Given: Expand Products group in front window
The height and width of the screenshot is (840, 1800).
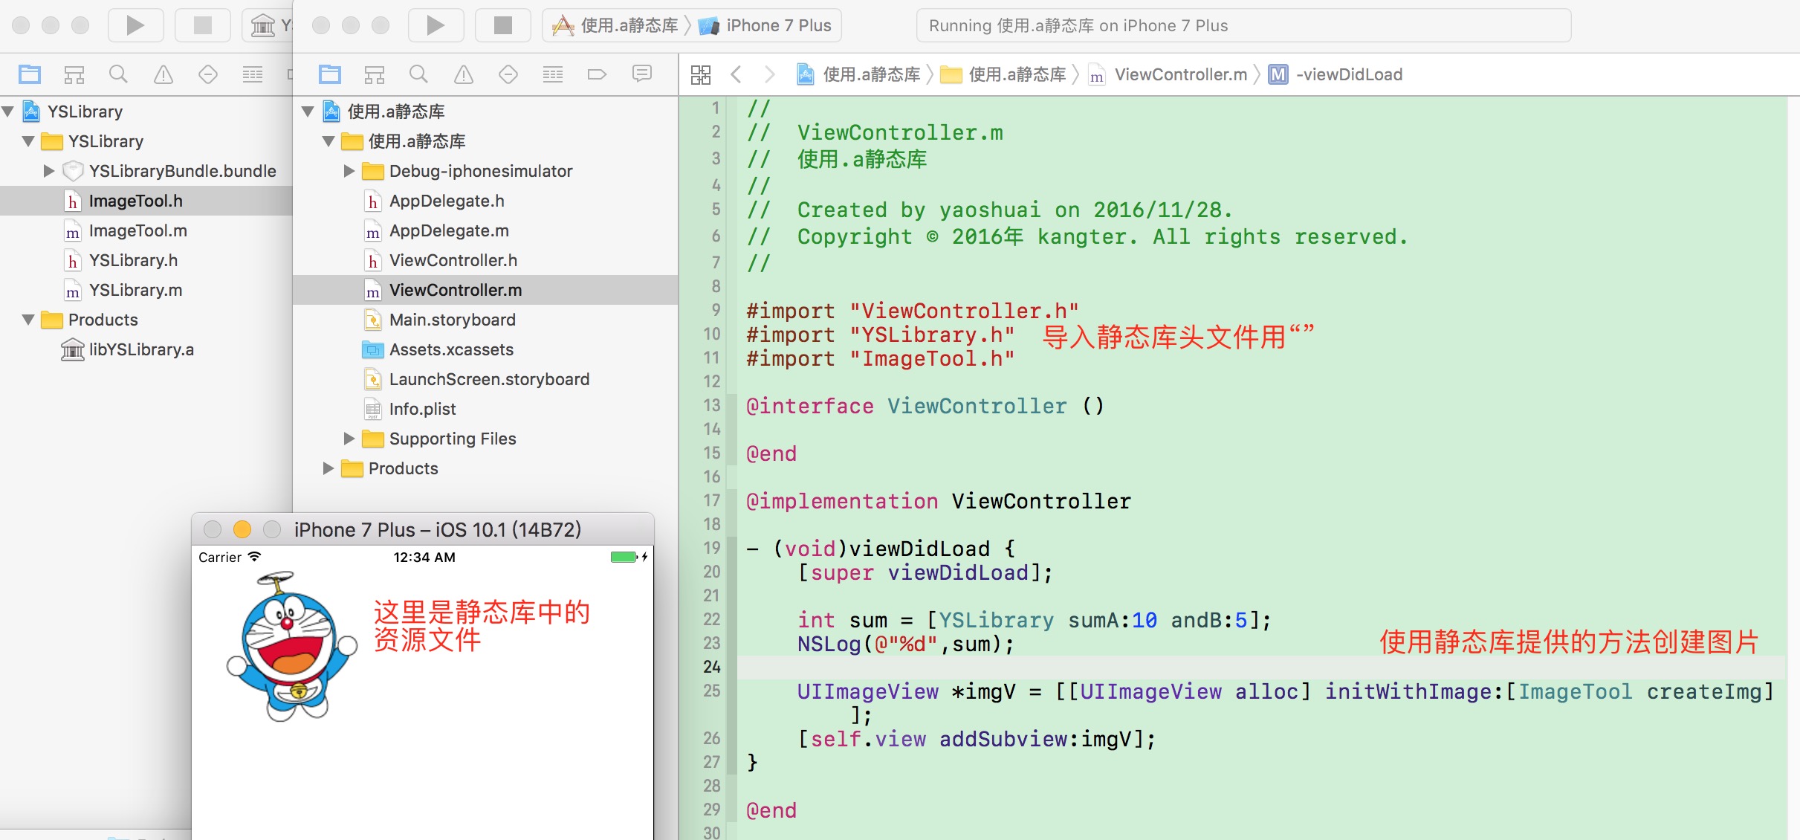Looking at the screenshot, I should coord(328,468).
